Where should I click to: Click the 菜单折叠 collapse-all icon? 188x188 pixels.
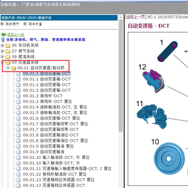[25, 24]
